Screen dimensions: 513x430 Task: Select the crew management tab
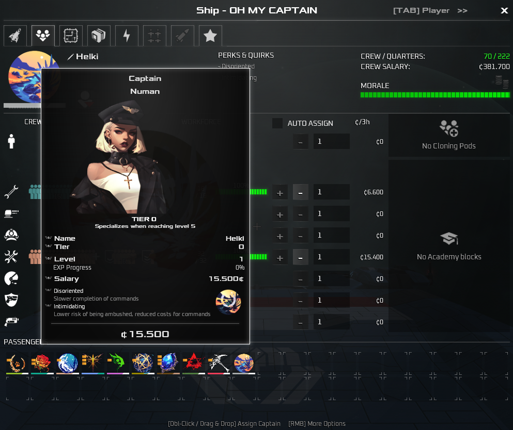43,36
